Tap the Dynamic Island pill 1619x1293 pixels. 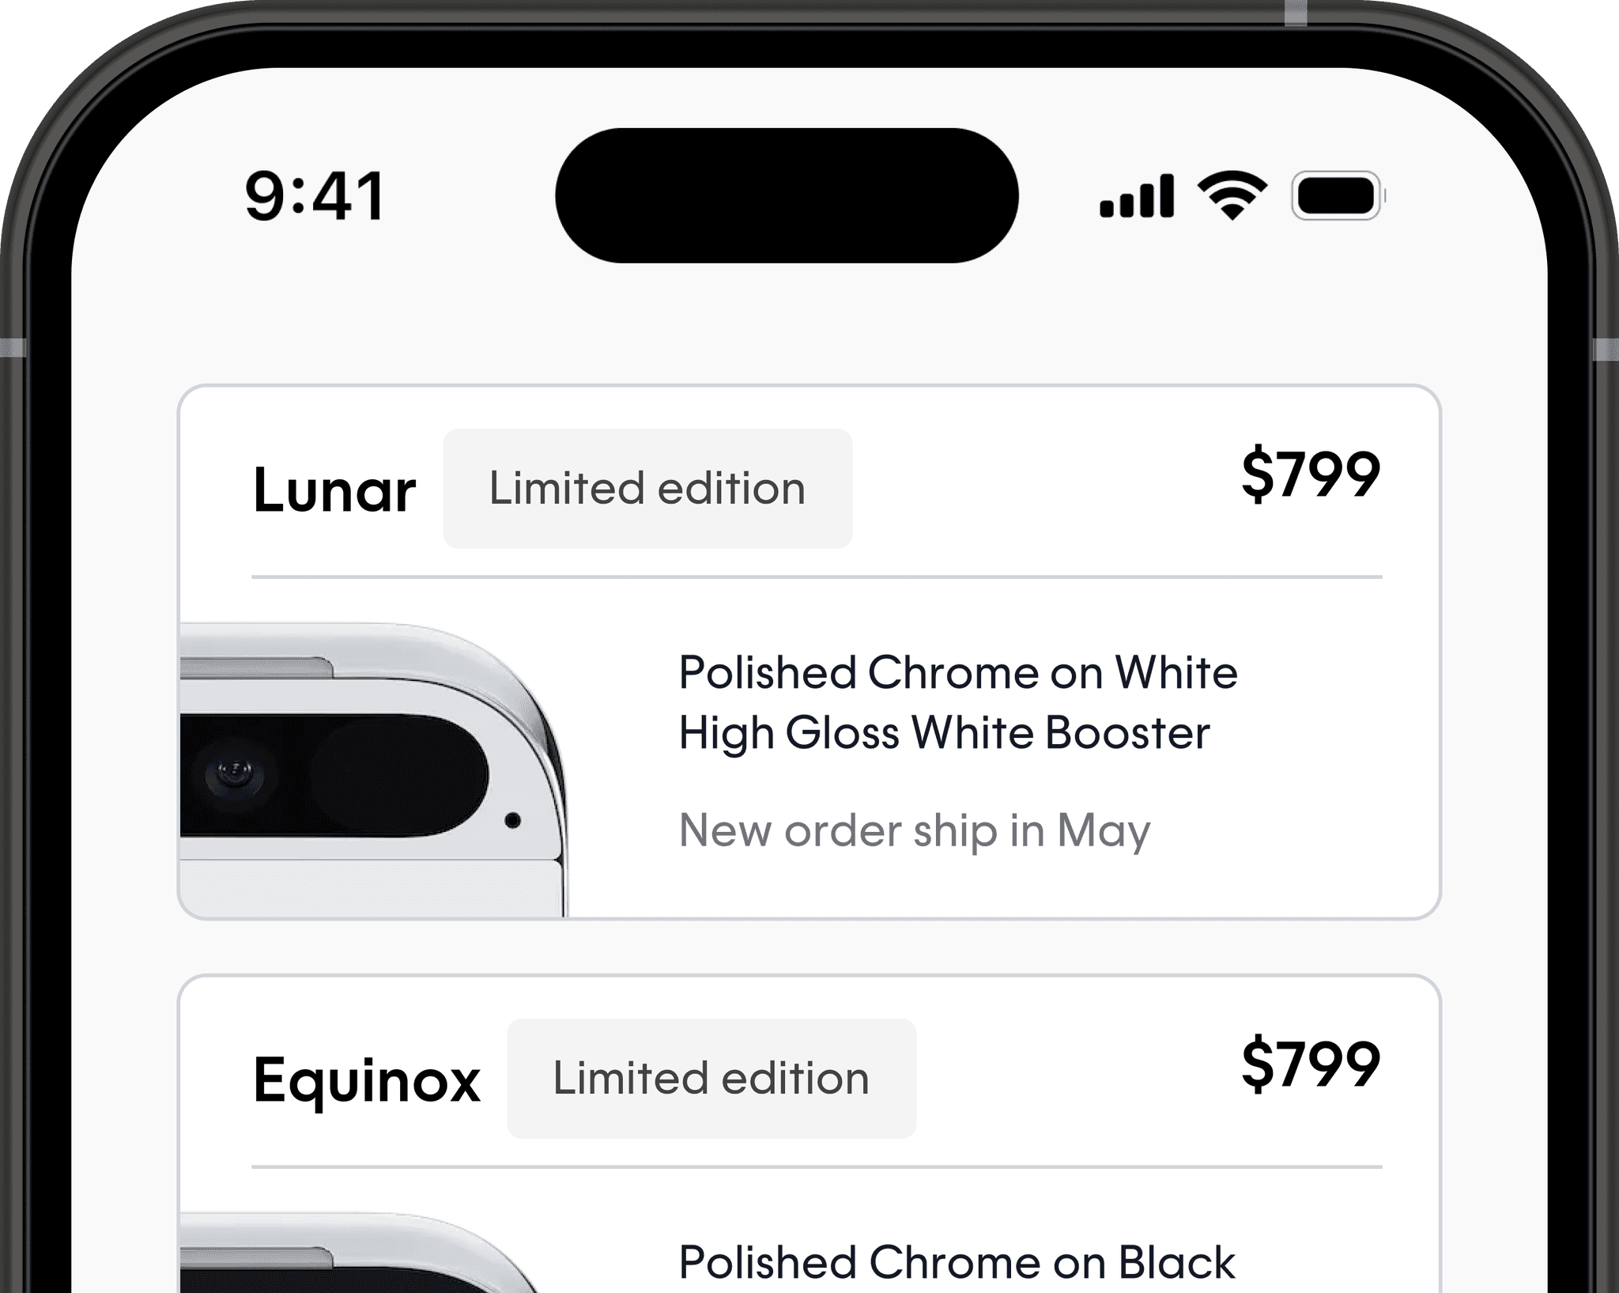pyautogui.click(x=787, y=195)
